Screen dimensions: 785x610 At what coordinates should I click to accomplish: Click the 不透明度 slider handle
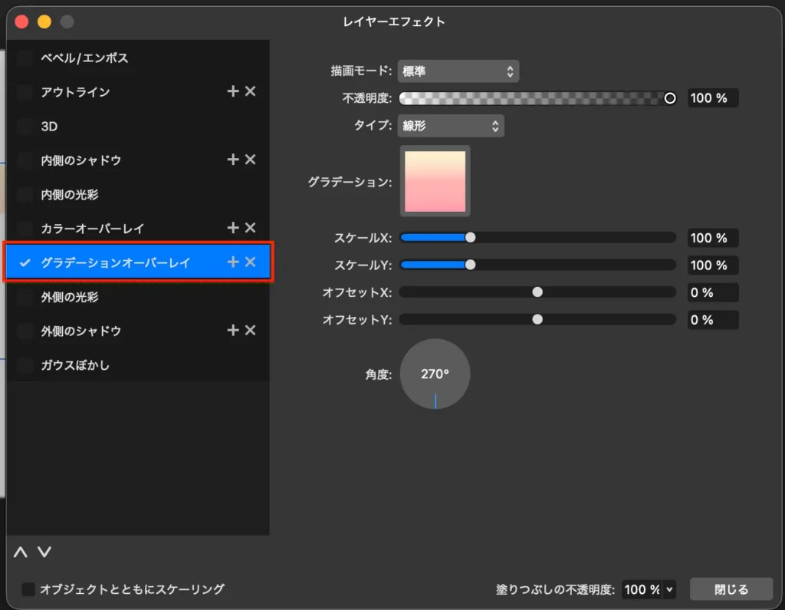pos(670,98)
